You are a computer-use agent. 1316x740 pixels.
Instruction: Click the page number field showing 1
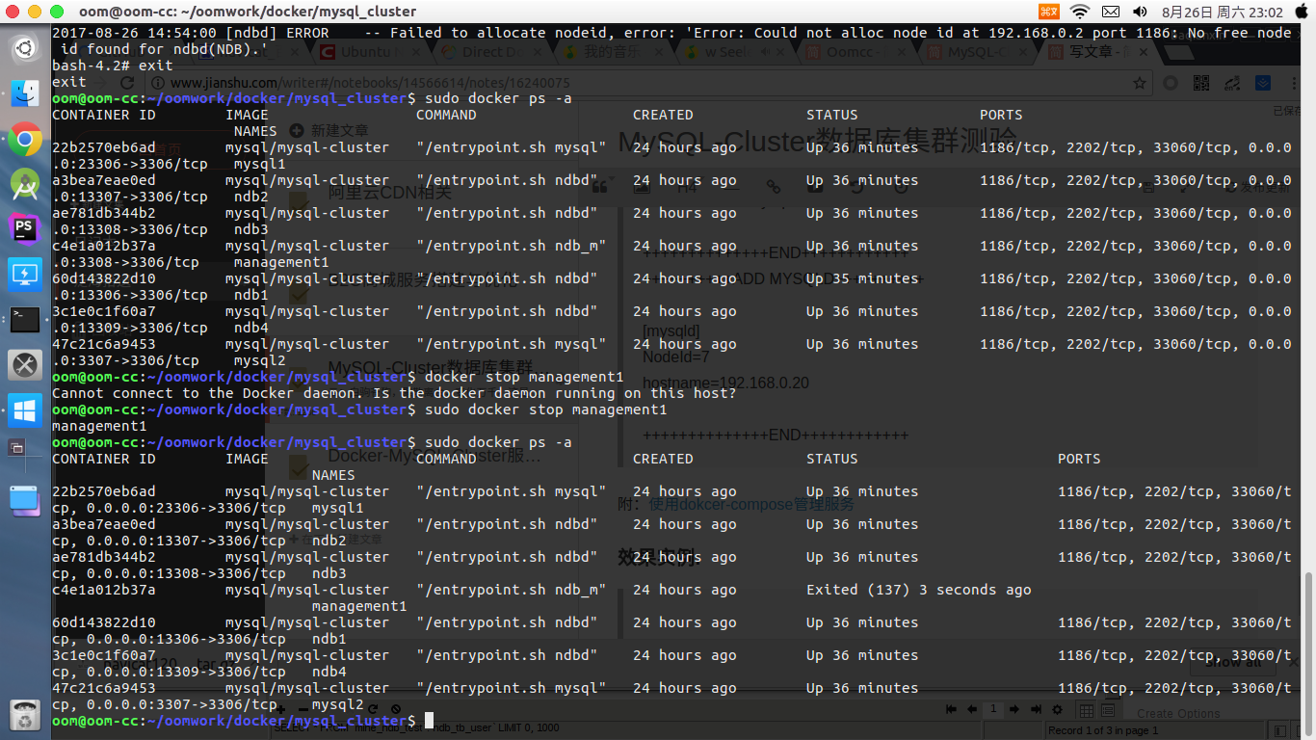[993, 709]
